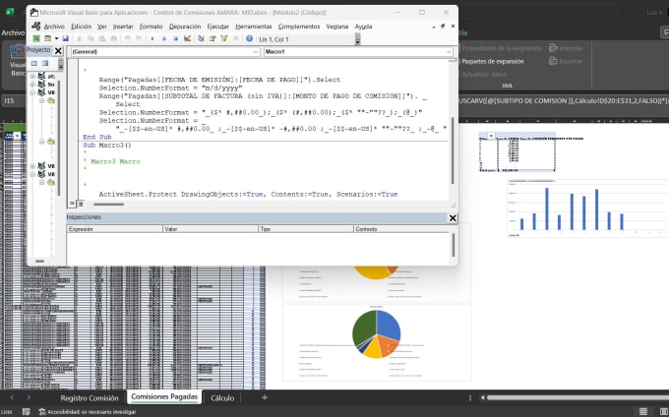Click the Excel Name Box showing I15
This screenshot has width=669, height=417.
(13, 101)
